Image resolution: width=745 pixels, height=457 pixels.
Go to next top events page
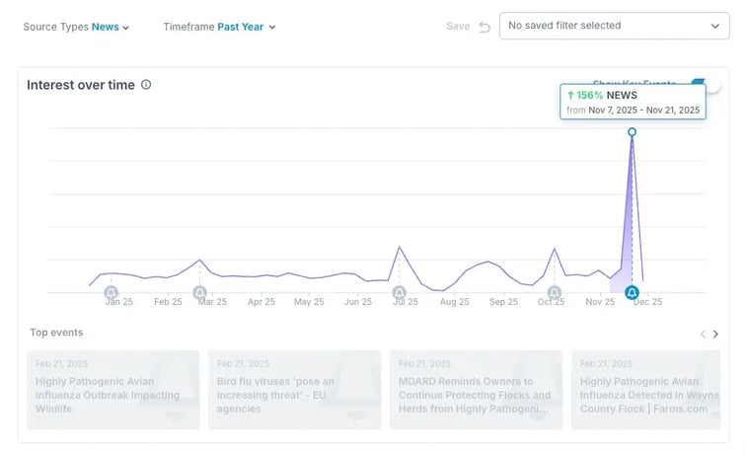click(x=716, y=335)
